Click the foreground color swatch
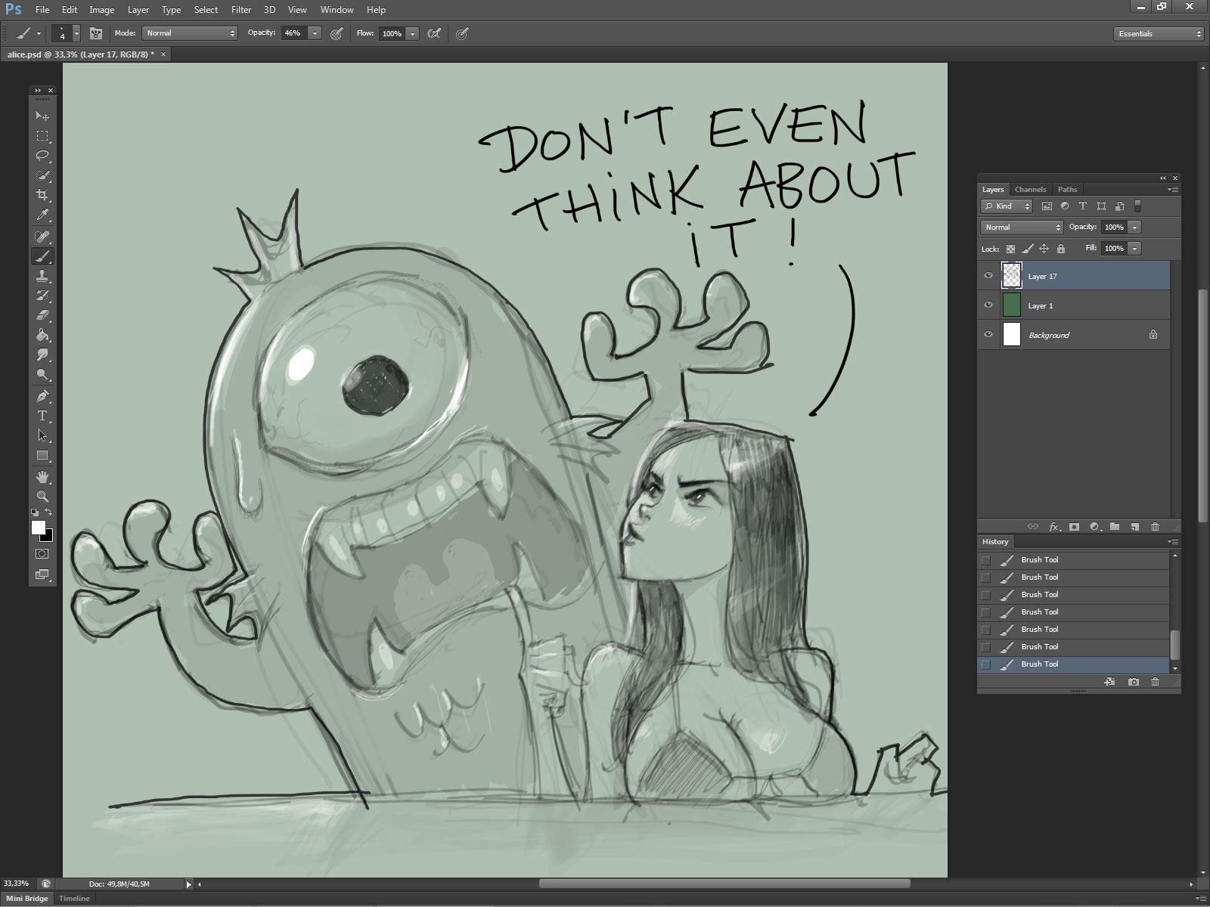The height and width of the screenshot is (907, 1210). click(x=38, y=528)
